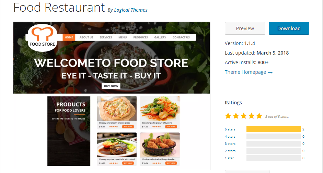323x173 pixels.
Task: Open the Theme Homepage link
Action: 249,72
